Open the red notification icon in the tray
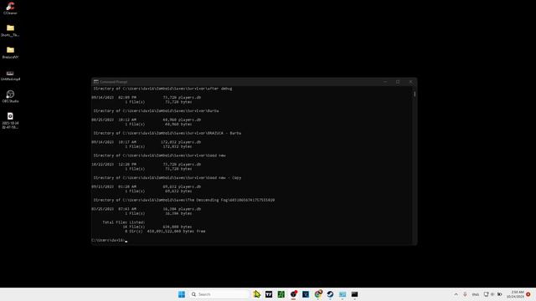The image size is (536, 301). point(528,294)
